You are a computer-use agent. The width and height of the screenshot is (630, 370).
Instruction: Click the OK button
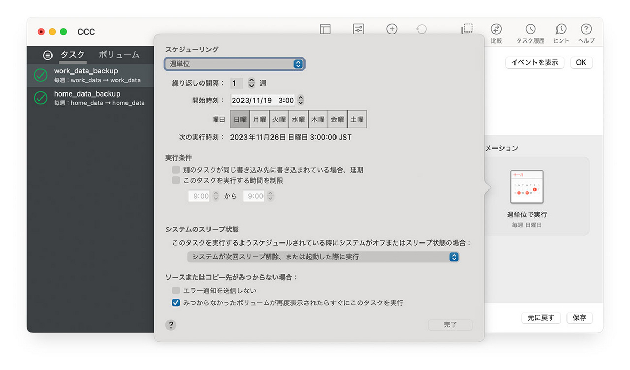point(581,62)
